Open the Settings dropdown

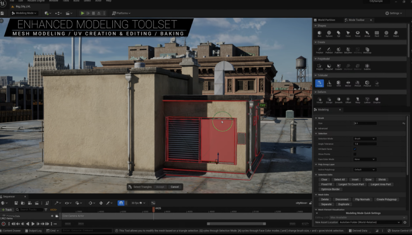coord(393,13)
